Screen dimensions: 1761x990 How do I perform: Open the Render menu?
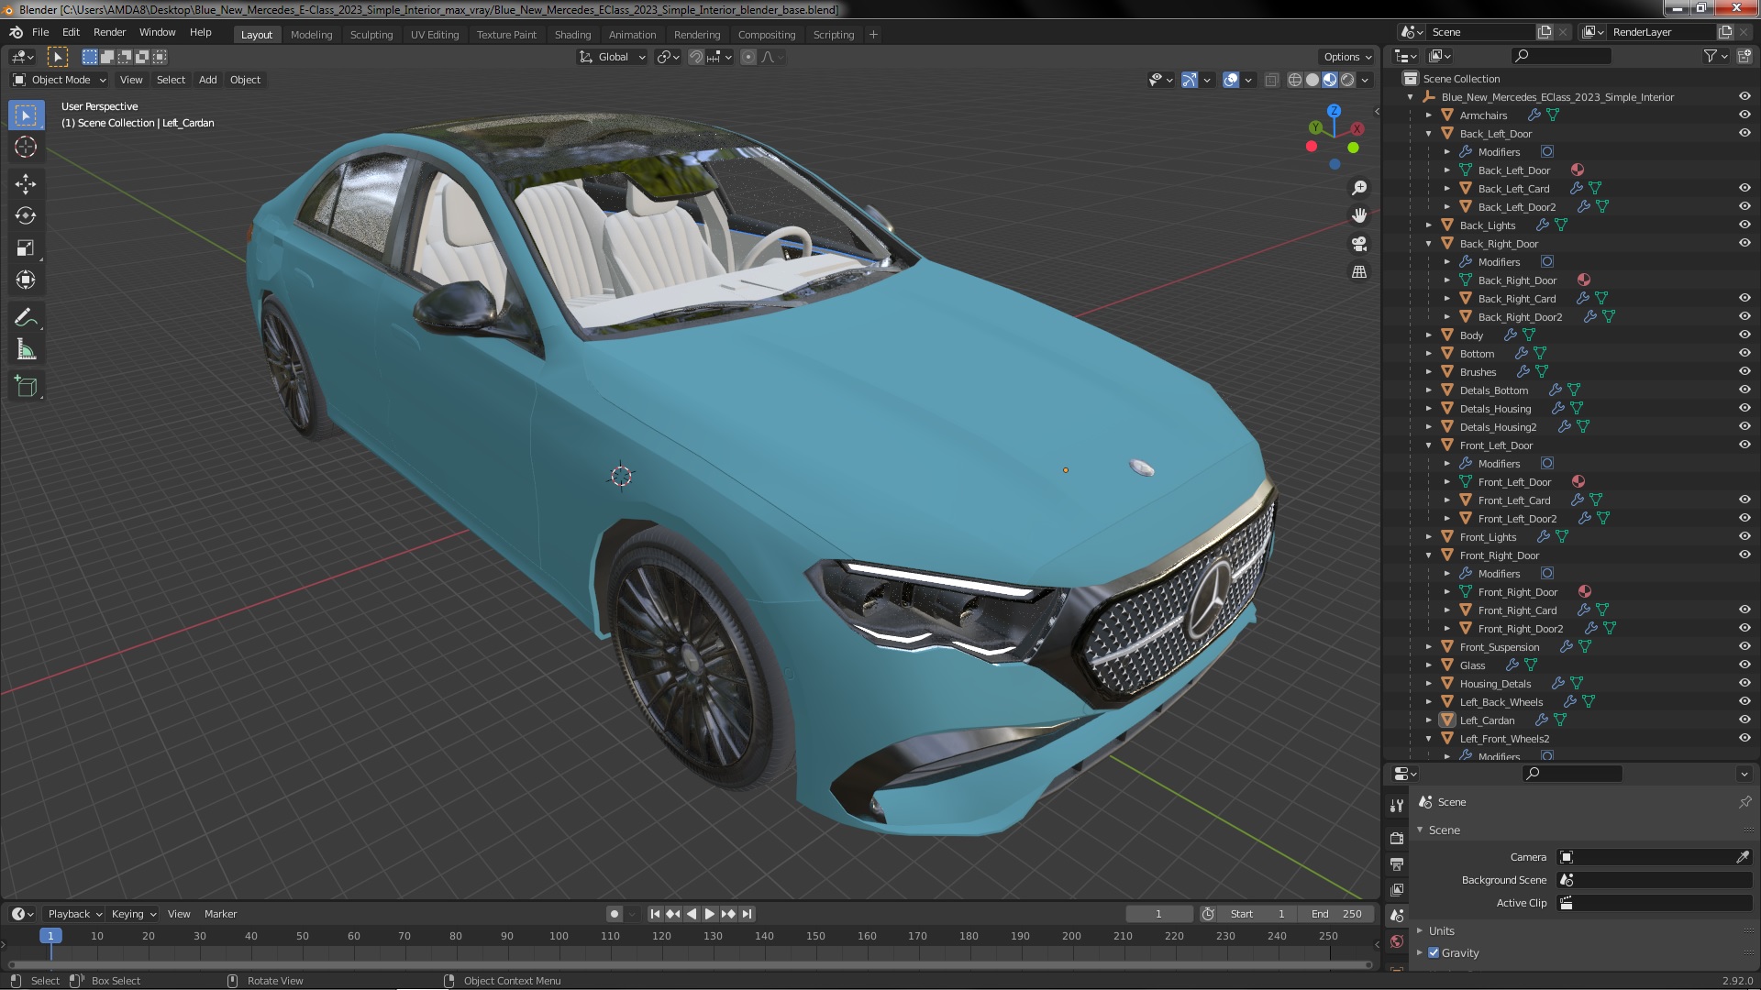tap(109, 32)
